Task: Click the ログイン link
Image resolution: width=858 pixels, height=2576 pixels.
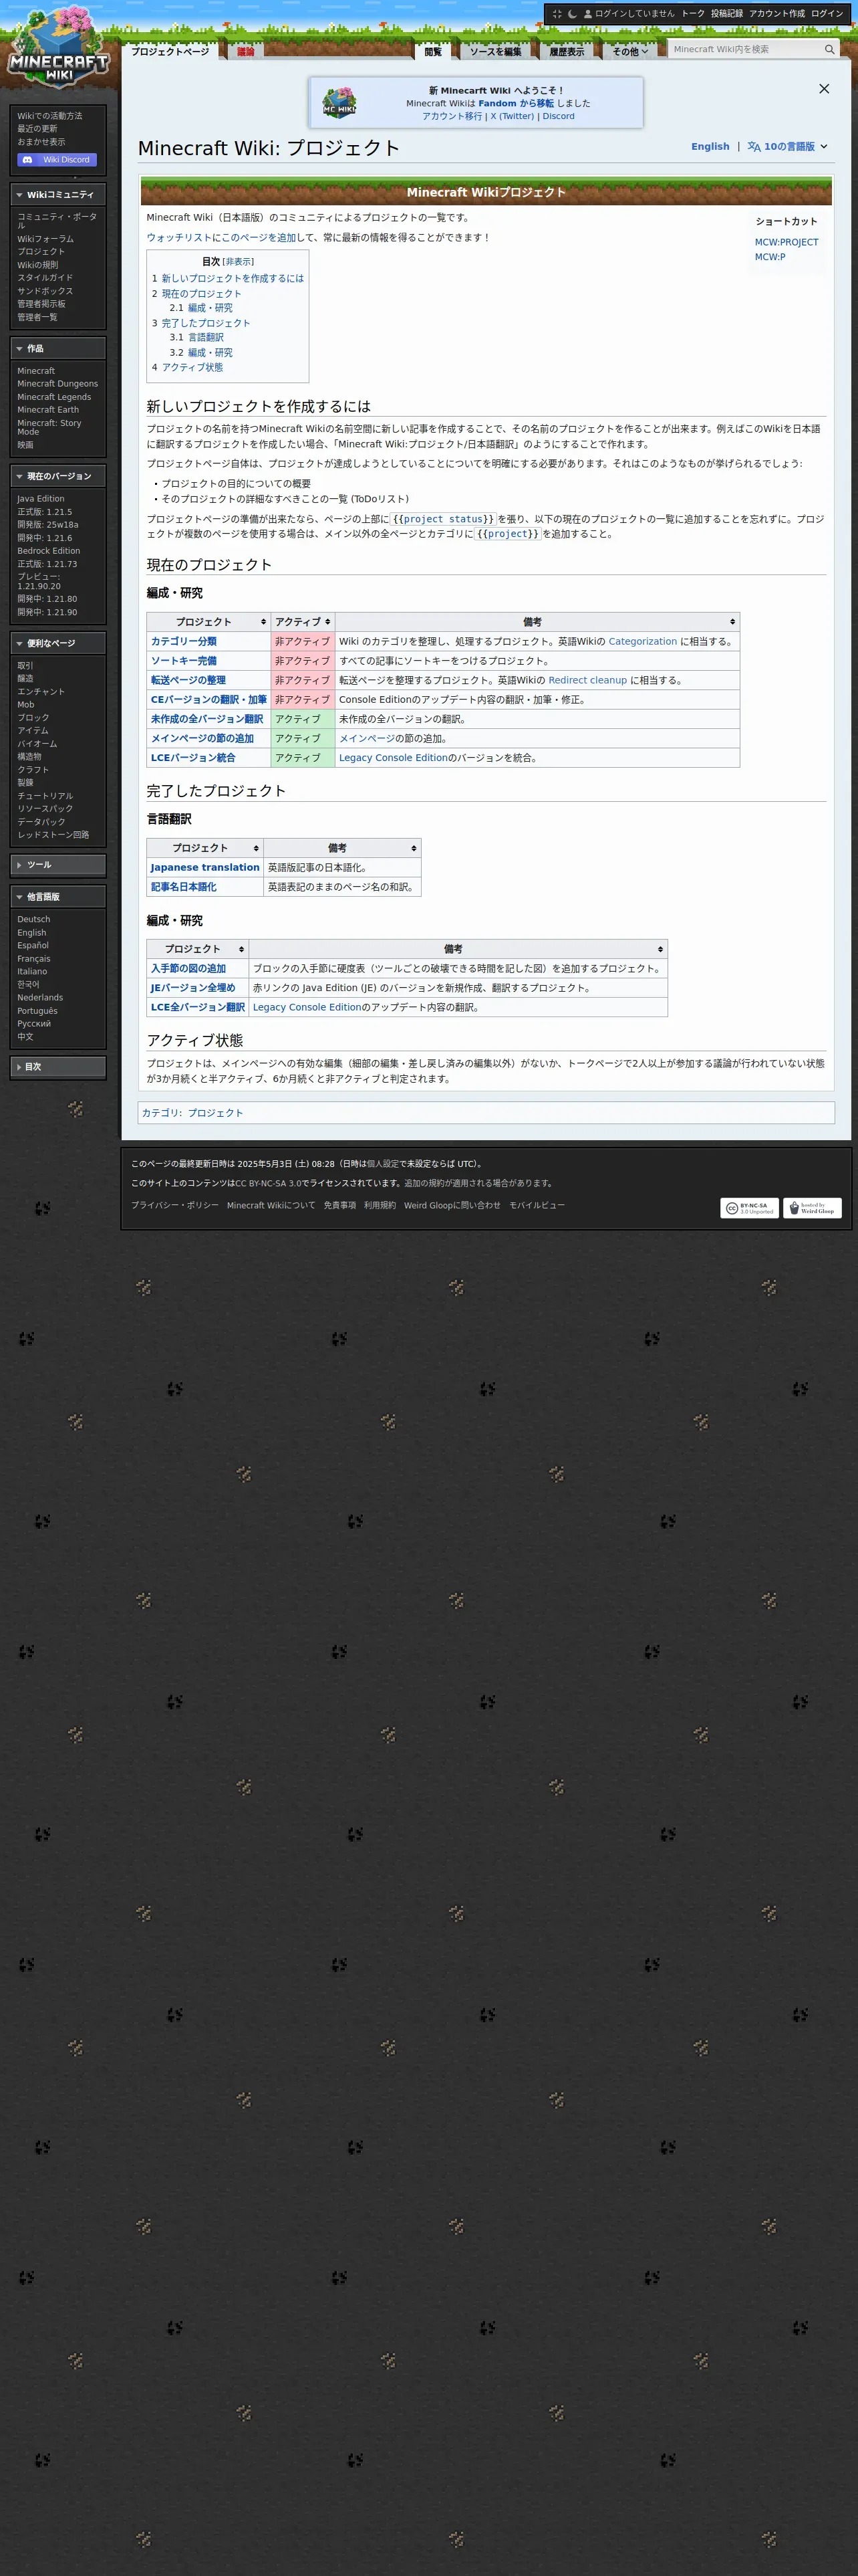Action: [827, 14]
